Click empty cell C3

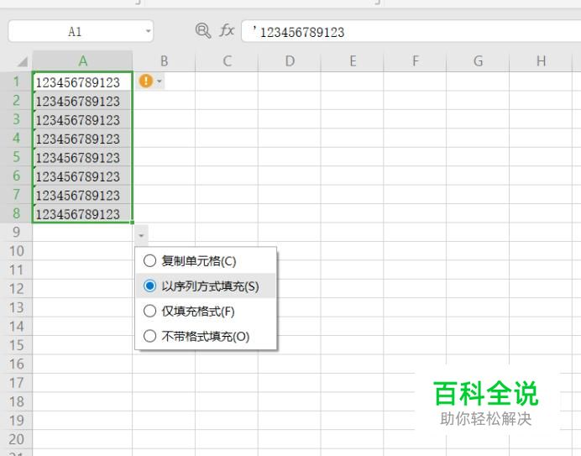tap(227, 119)
